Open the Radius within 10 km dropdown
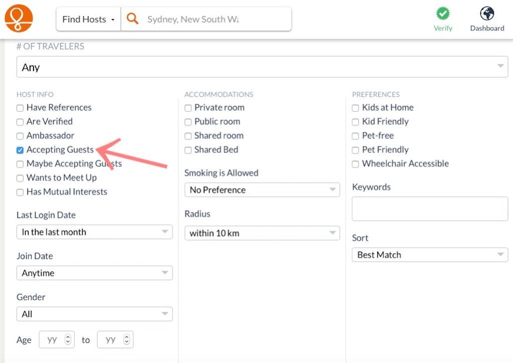 (262, 233)
